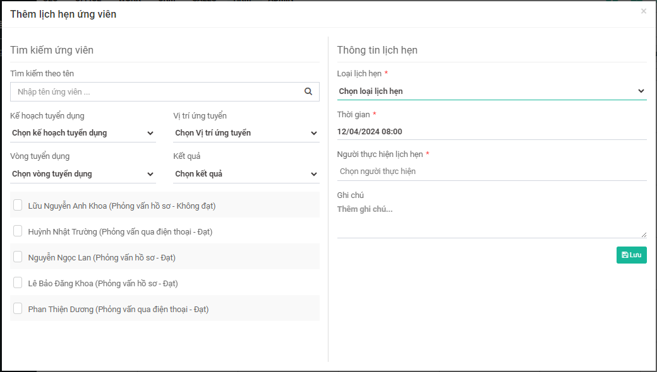Check the Nguyễn Ngọc Lan candidate

(x=18, y=257)
